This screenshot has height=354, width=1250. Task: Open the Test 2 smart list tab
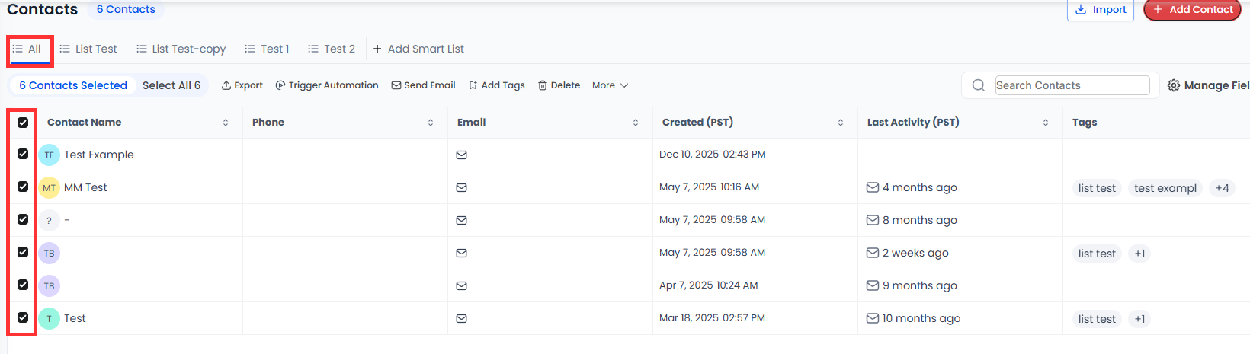(x=332, y=49)
